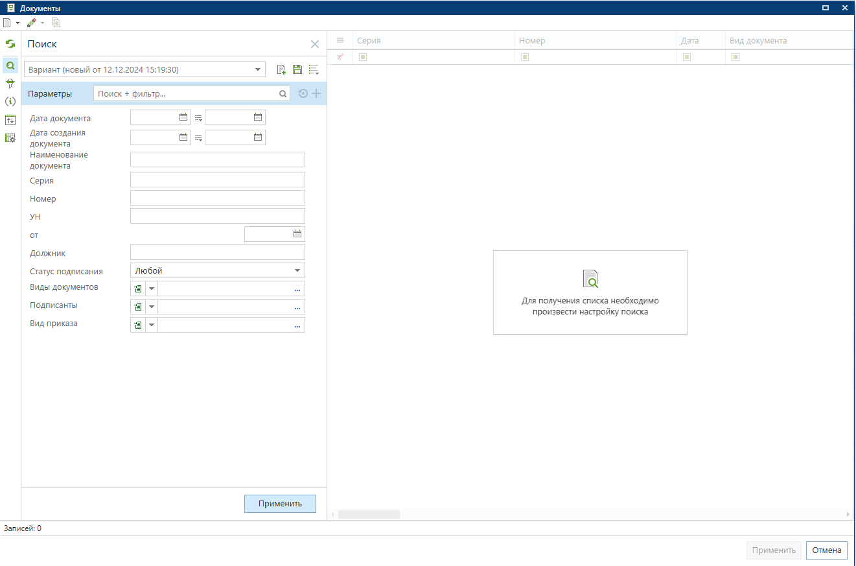Screen dimensions: 856x566
Task: Open calendar for Дата создания документа start date
Action: click(183, 137)
